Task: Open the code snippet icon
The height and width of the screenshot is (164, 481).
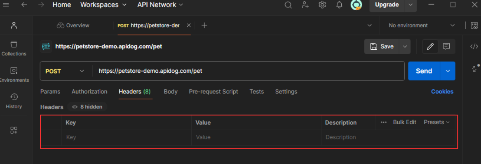Action: click(474, 46)
